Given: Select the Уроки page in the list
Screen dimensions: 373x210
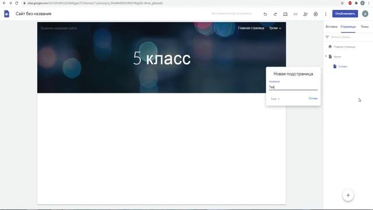Looking at the screenshot, I should pos(337,57).
